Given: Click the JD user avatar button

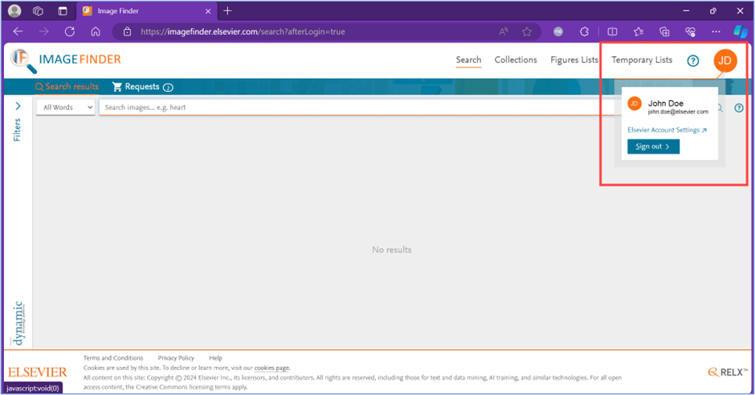Looking at the screenshot, I should (724, 61).
